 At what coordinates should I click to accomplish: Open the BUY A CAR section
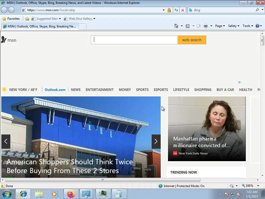click(225, 90)
